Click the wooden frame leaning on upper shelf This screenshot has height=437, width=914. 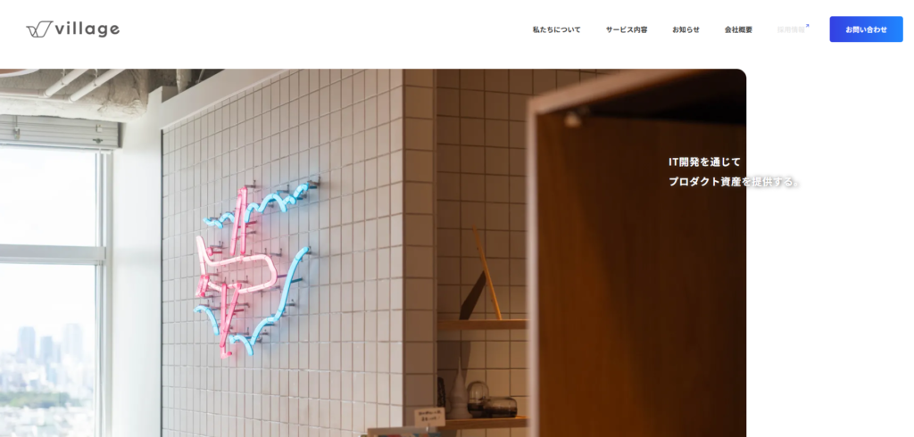point(483,274)
